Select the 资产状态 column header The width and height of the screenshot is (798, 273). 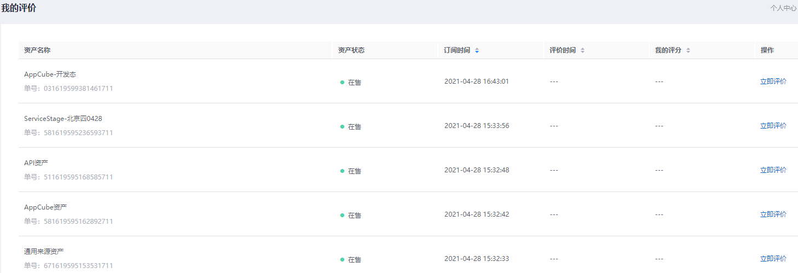351,50
